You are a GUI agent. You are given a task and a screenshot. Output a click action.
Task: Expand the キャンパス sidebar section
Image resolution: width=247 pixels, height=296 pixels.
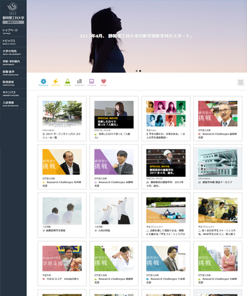13,93
